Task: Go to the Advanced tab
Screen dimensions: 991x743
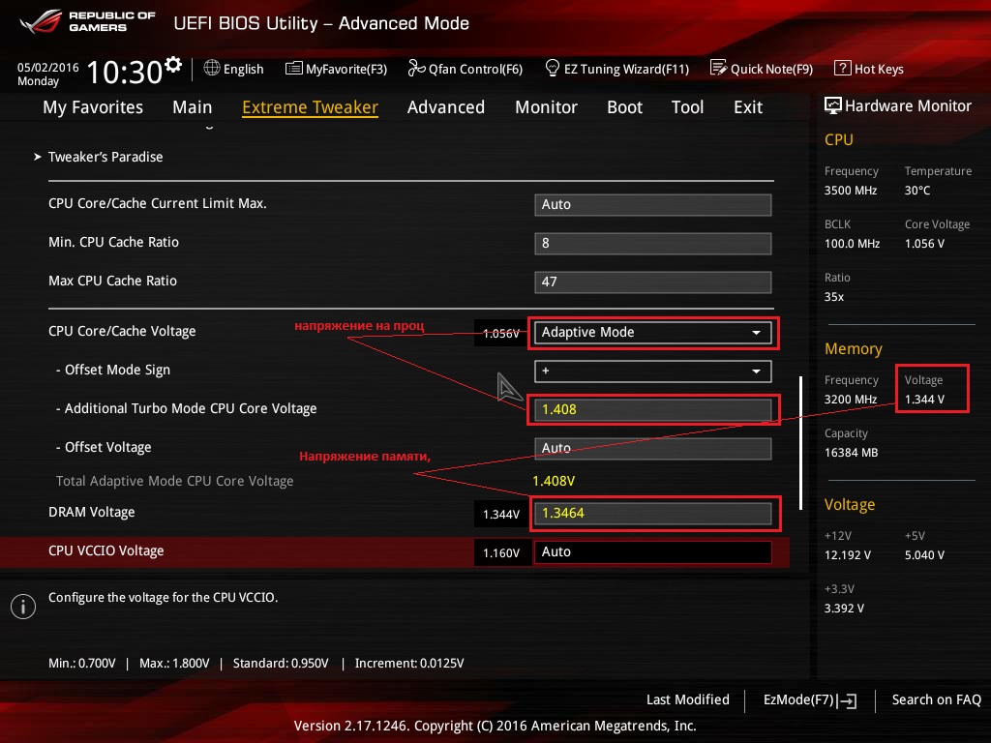Action: [x=446, y=107]
